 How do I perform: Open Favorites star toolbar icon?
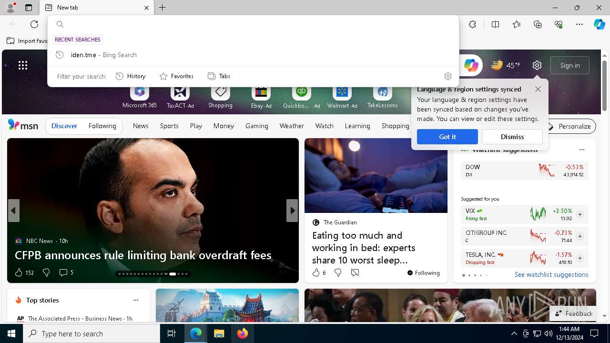pos(517,24)
